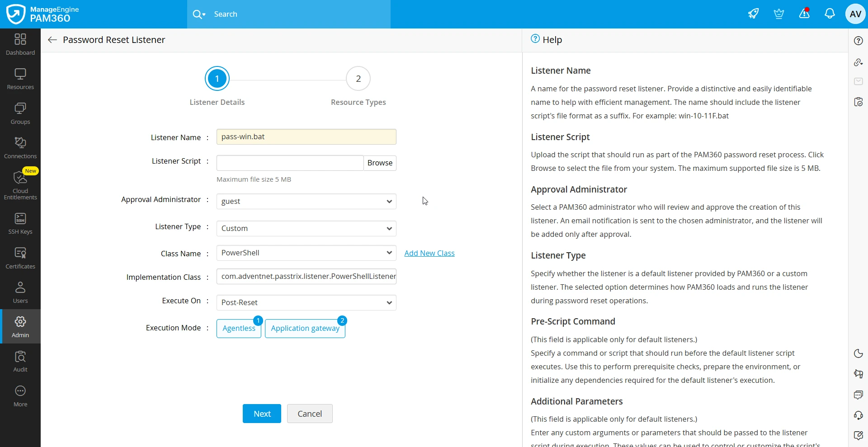The width and height of the screenshot is (868, 447).
Task: Click the question mark icon at the top of the right rail
Action: pyautogui.click(x=859, y=41)
